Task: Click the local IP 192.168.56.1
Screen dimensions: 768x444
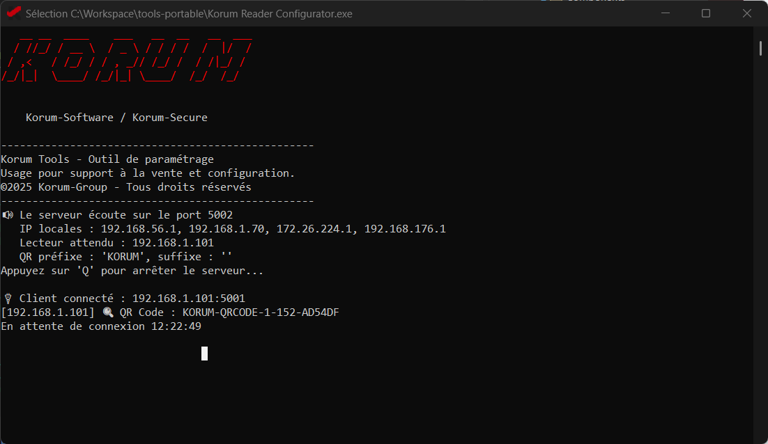Action: coord(138,229)
